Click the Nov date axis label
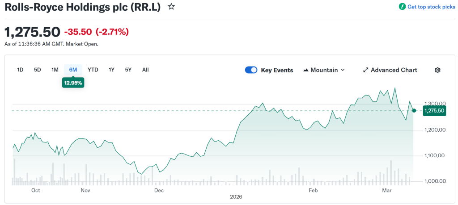 (x=85, y=190)
